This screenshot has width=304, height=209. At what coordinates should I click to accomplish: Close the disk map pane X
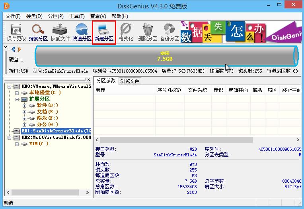6,47
